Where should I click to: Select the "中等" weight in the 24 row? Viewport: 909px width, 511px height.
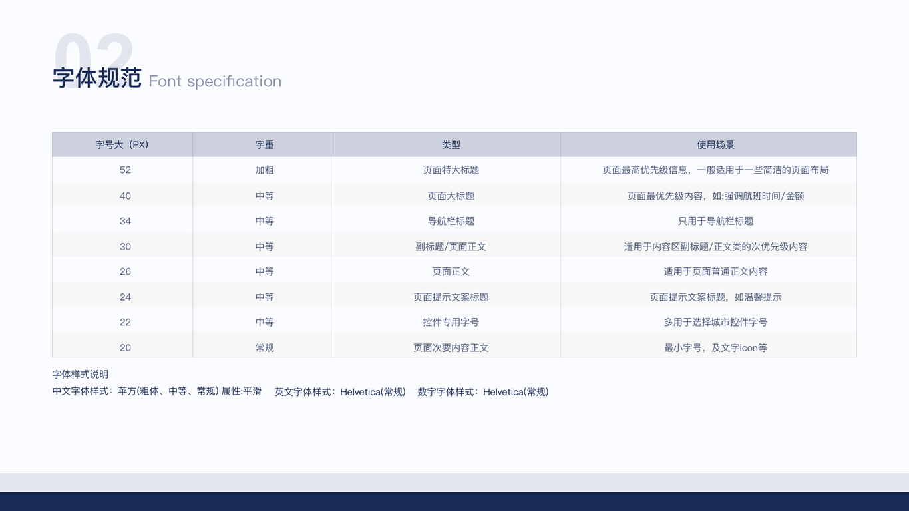pos(265,297)
